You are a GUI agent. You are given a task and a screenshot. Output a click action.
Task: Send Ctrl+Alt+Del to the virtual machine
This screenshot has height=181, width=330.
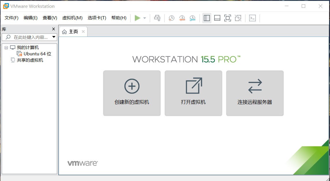point(157,18)
